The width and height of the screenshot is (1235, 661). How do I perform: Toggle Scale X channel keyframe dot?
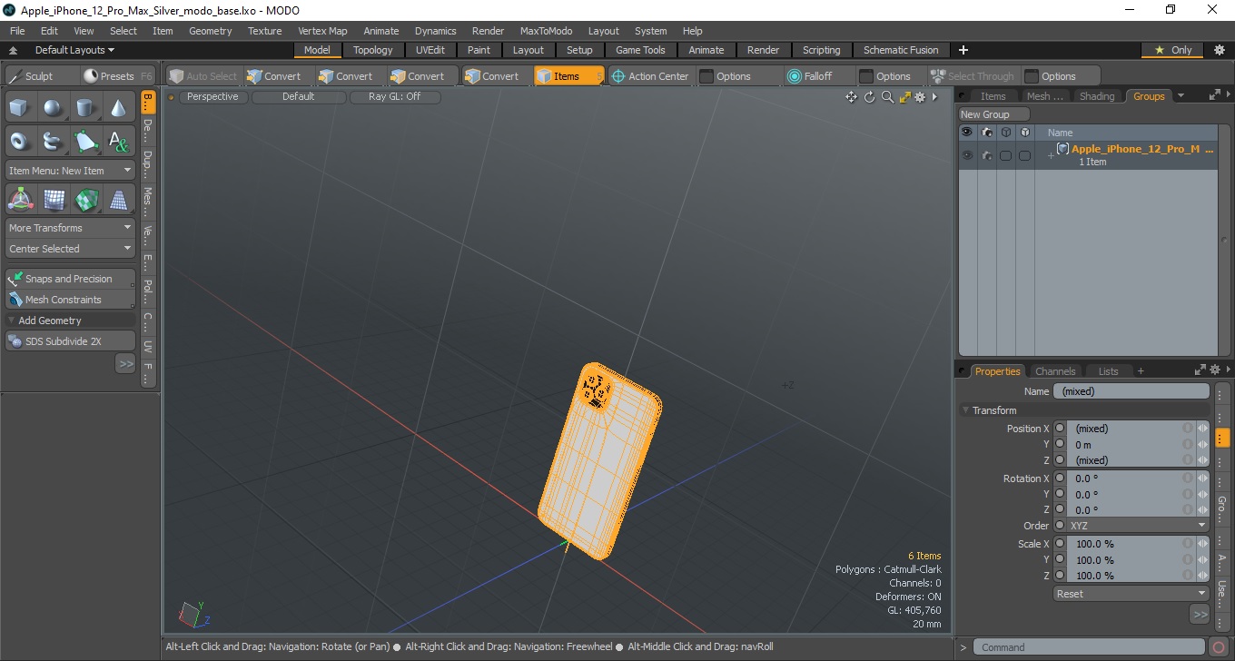pos(1060,544)
